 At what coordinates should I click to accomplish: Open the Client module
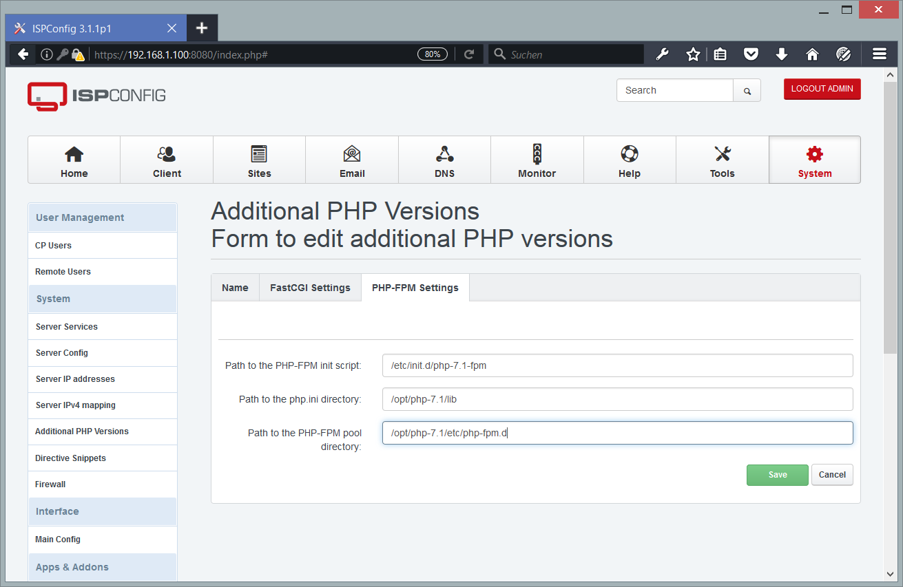(167, 160)
